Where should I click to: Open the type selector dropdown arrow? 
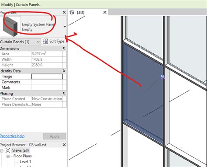tap(65, 27)
